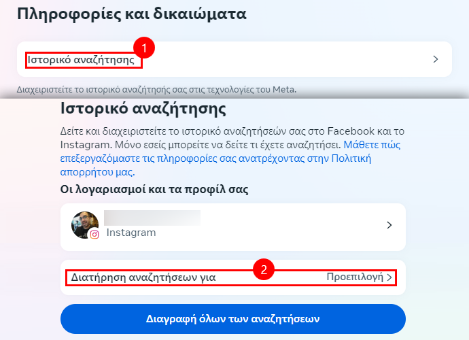Click the Instagram account label
469x340 pixels.
pos(131,233)
